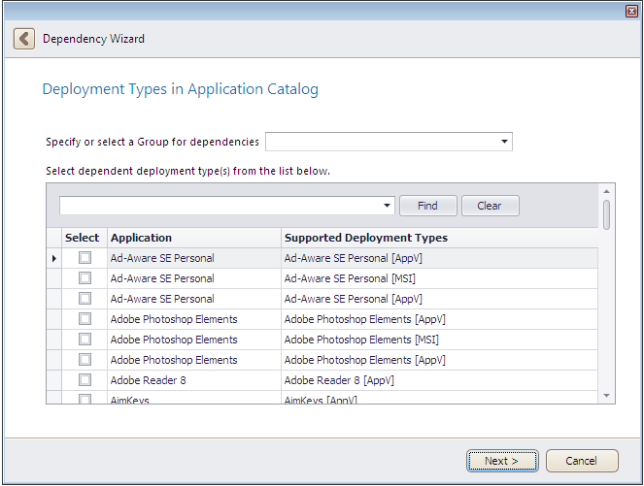
Task: Click the Select column header
Action: tap(82, 238)
